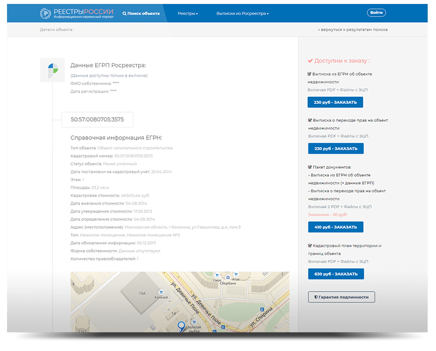
Task: Open the Поиск объекта tab
Action: pyautogui.click(x=141, y=13)
